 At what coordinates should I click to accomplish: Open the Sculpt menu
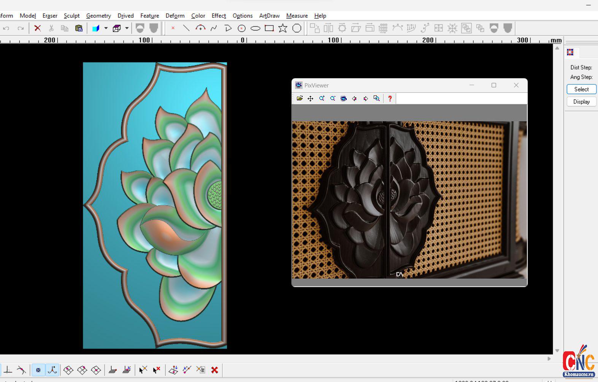71,16
